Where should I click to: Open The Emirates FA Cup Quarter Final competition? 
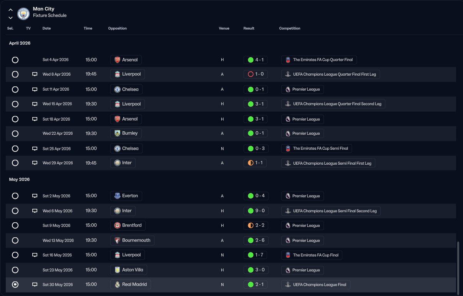pyautogui.click(x=319, y=60)
